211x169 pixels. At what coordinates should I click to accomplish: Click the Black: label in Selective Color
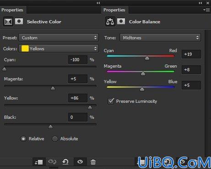click(10, 117)
